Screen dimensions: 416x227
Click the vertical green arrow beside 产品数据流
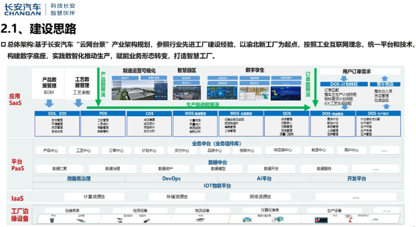pyautogui.click(x=98, y=87)
